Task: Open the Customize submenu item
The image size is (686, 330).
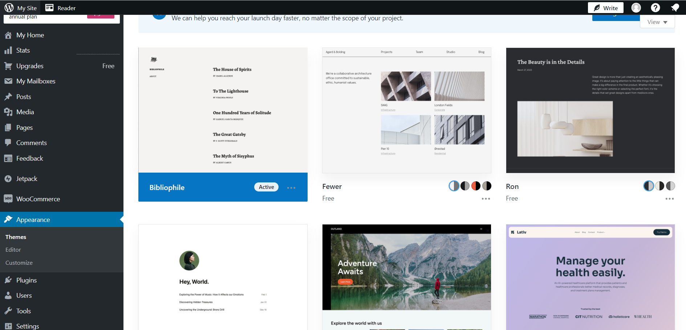Action: pos(19,263)
